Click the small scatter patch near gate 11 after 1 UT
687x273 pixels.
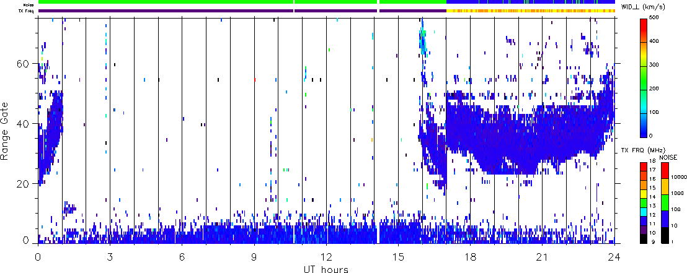pyautogui.click(x=69, y=208)
